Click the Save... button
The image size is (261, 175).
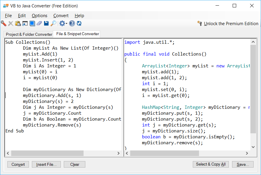[243, 164]
